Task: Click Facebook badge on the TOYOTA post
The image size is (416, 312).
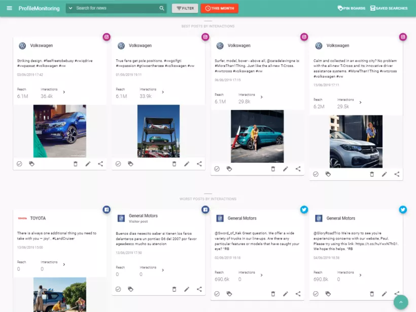Action: (x=107, y=210)
